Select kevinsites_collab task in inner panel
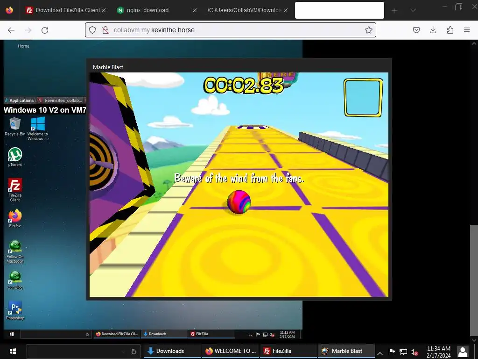This screenshot has width=478, height=359. point(60,100)
